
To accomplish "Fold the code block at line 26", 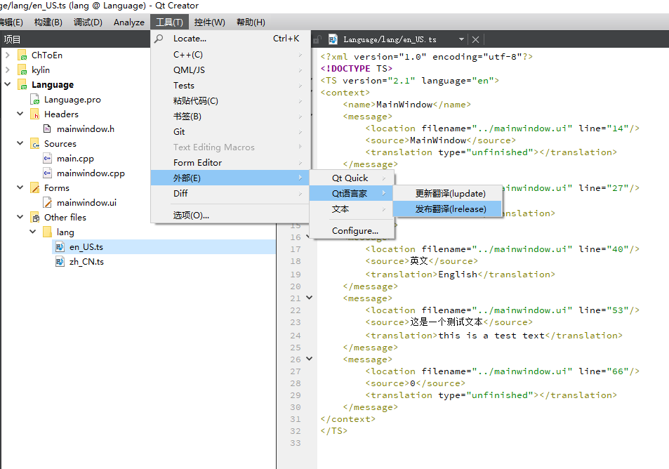I will point(310,359).
